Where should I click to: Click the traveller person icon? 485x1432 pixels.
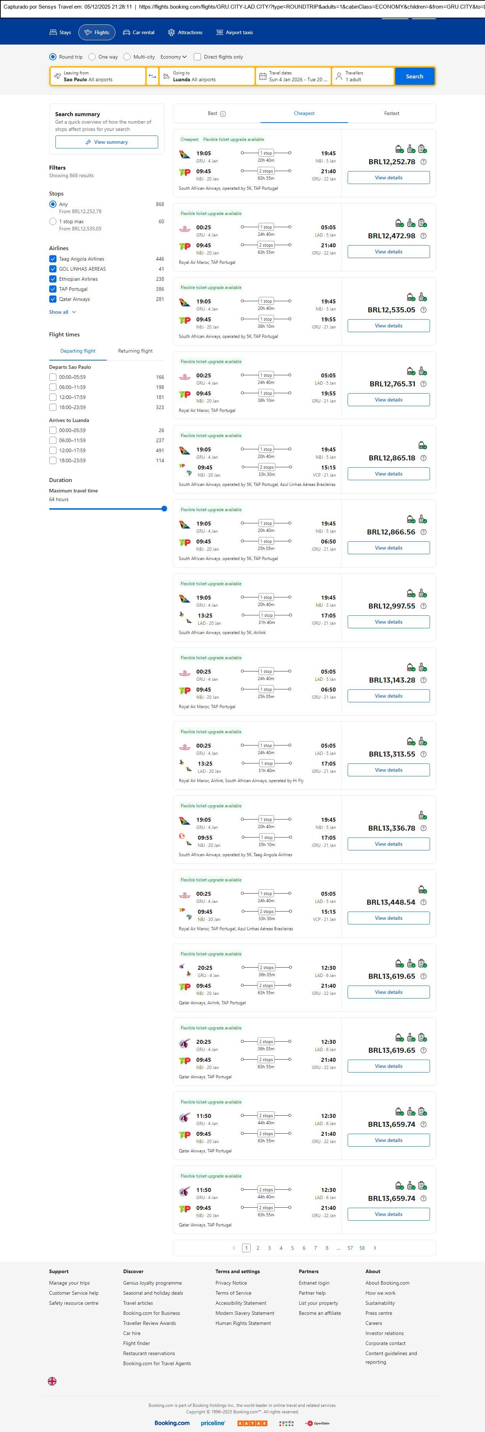pos(339,76)
